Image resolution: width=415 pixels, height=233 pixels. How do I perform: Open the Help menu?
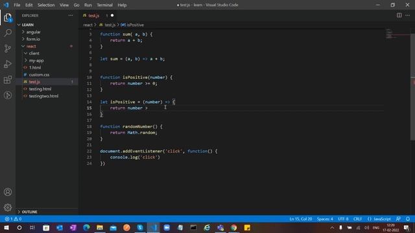122,5
